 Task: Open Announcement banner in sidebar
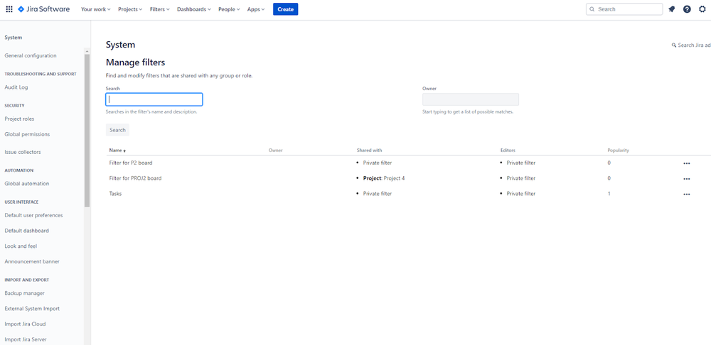coord(32,262)
